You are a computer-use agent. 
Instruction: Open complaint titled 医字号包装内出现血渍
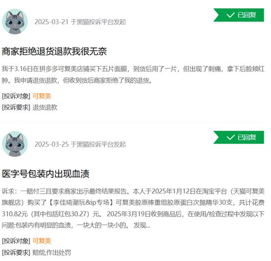click(46, 174)
